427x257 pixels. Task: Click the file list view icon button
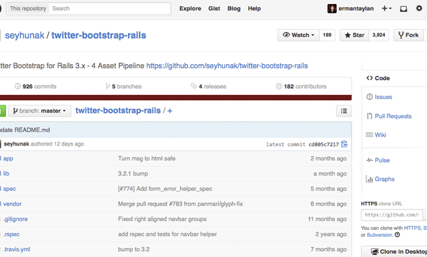tap(344, 111)
